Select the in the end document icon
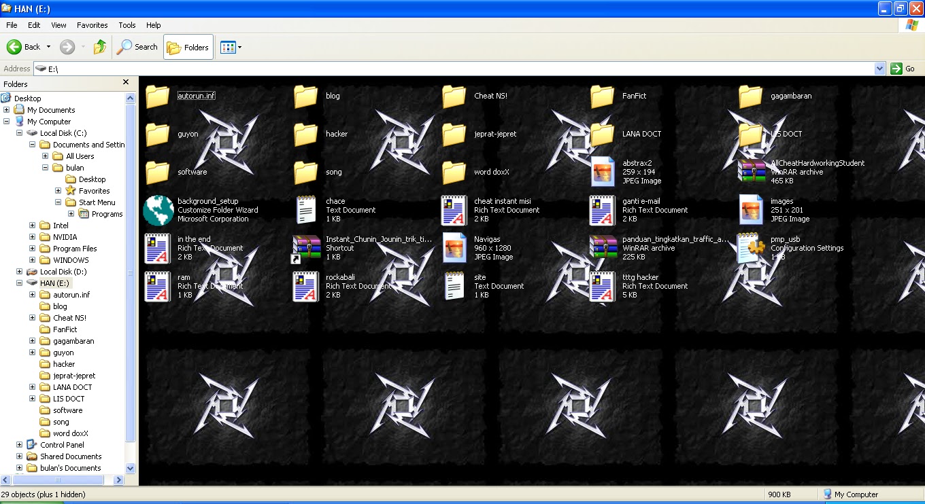Screen dimensions: 925x504 pyautogui.click(x=157, y=248)
